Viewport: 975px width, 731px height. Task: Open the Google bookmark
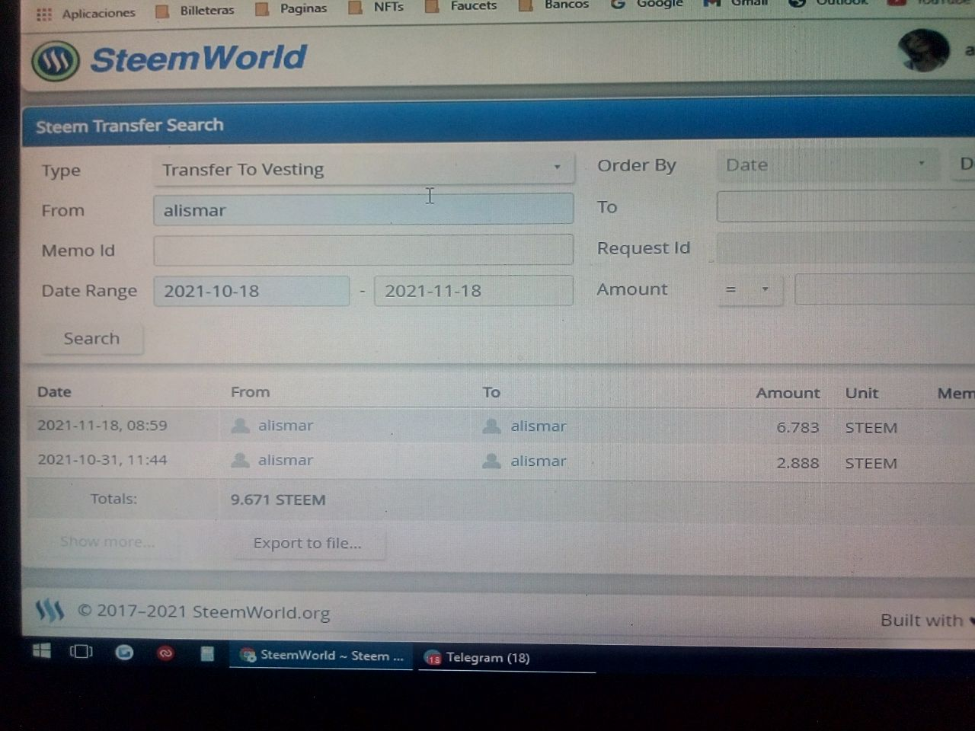pyautogui.click(x=647, y=5)
